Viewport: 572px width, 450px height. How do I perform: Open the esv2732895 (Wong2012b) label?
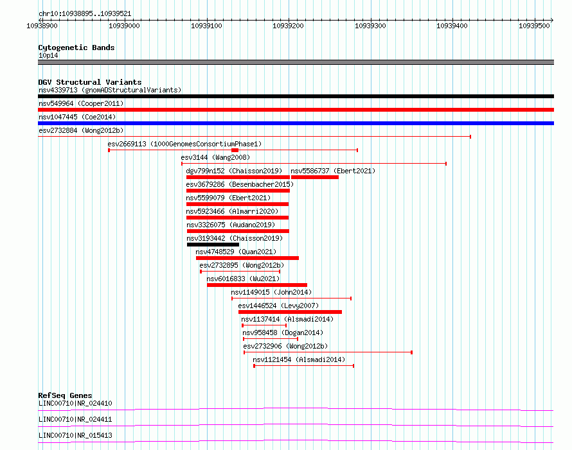coord(242,265)
